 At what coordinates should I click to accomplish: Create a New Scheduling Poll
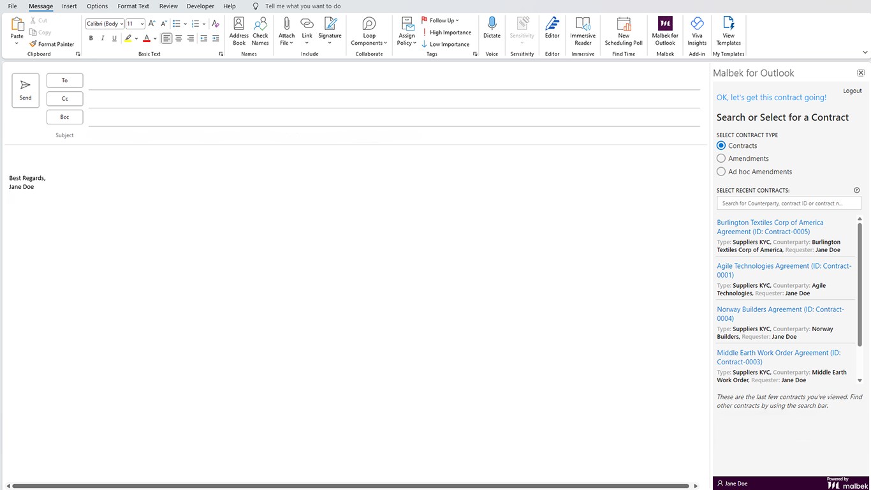tap(624, 31)
